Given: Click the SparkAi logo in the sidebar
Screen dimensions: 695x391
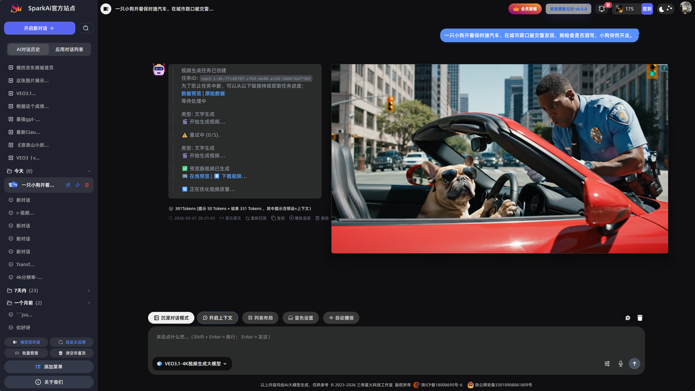Looking at the screenshot, I should click(x=16, y=8).
